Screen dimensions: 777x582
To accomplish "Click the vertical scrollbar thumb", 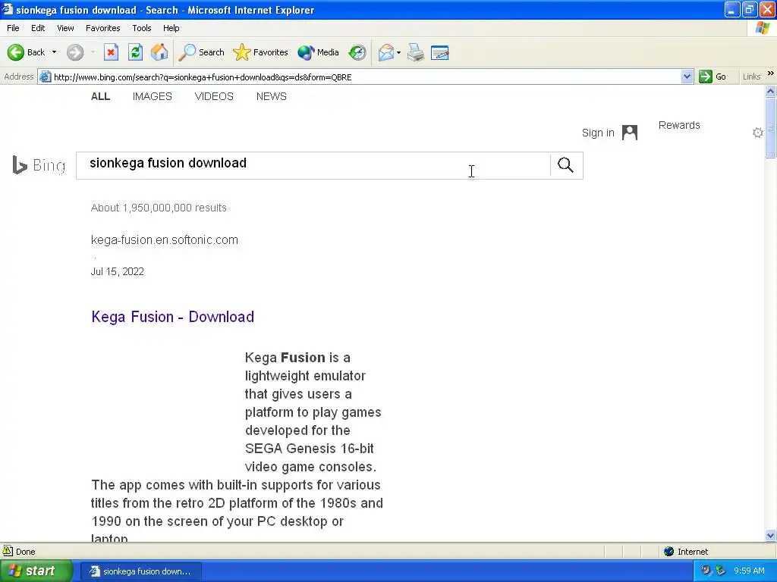I will pyautogui.click(x=771, y=128).
